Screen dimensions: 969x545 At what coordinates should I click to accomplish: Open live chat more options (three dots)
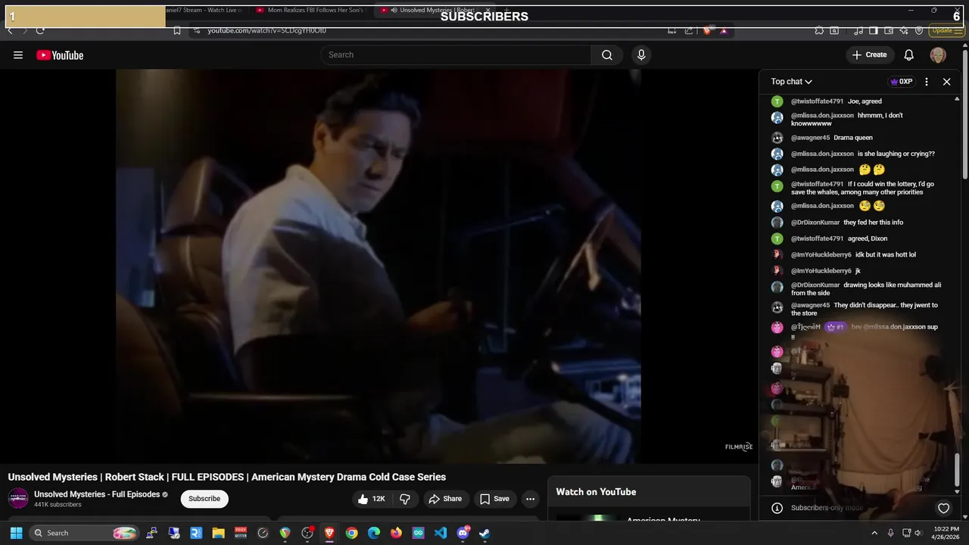click(x=927, y=82)
